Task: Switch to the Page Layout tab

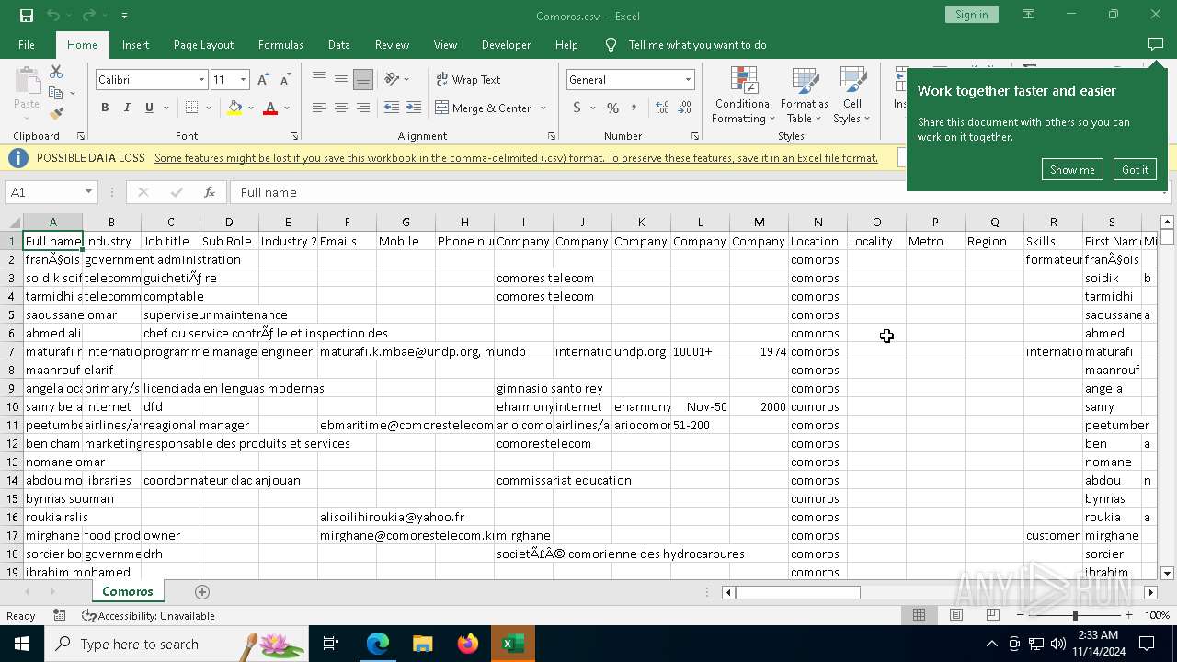Action: [203, 44]
